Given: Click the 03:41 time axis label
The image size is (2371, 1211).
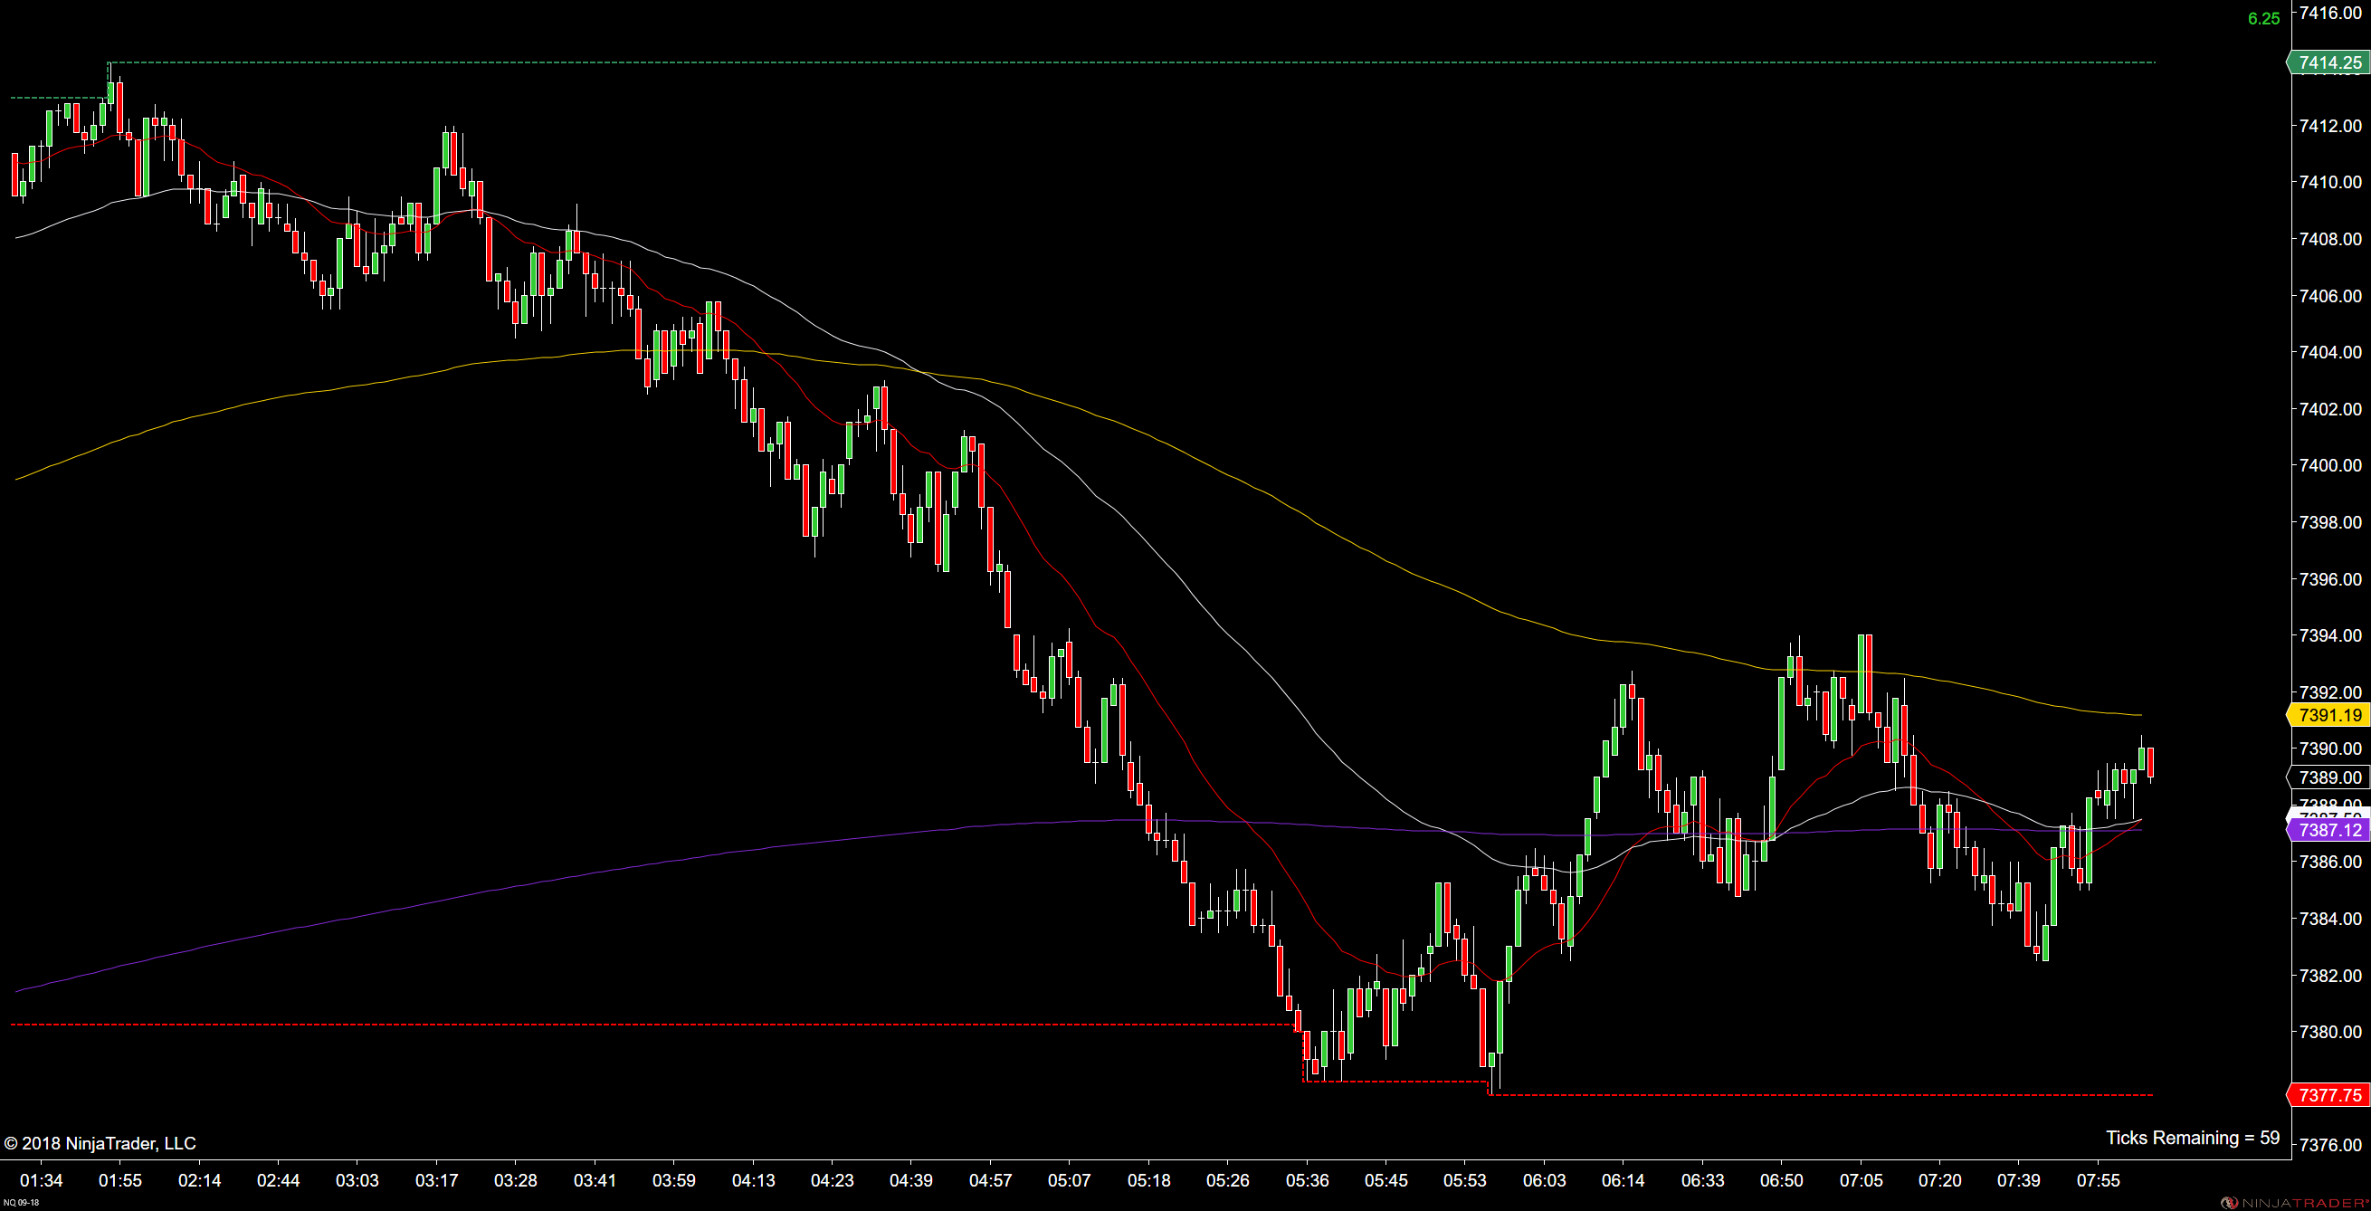Looking at the screenshot, I should tap(595, 1180).
